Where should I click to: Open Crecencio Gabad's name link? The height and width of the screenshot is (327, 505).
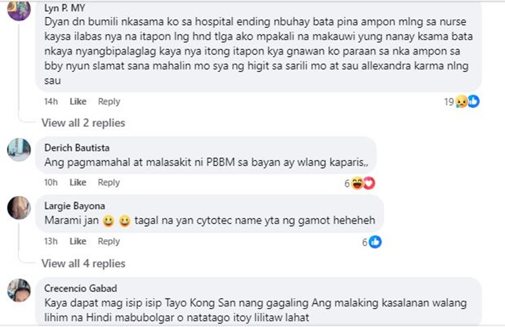tap(81, 289)
